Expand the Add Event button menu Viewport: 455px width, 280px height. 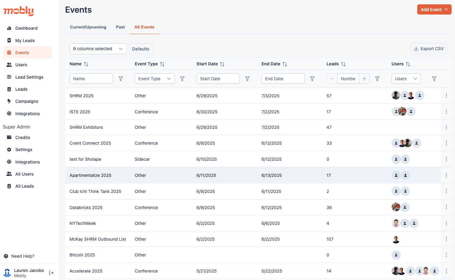click(434, 10)
